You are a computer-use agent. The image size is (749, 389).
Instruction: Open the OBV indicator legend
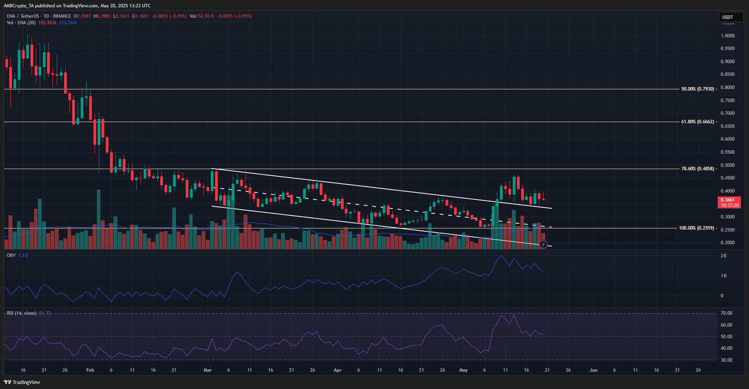pos(11,255)
